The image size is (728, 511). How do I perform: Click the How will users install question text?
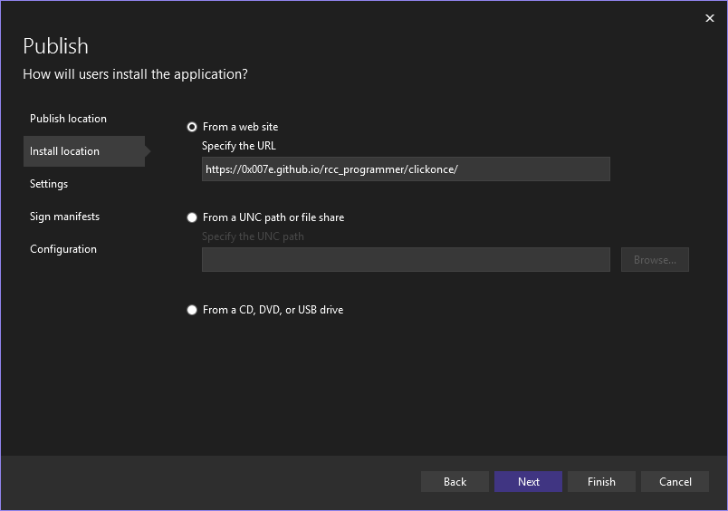[x=135, y=74]
